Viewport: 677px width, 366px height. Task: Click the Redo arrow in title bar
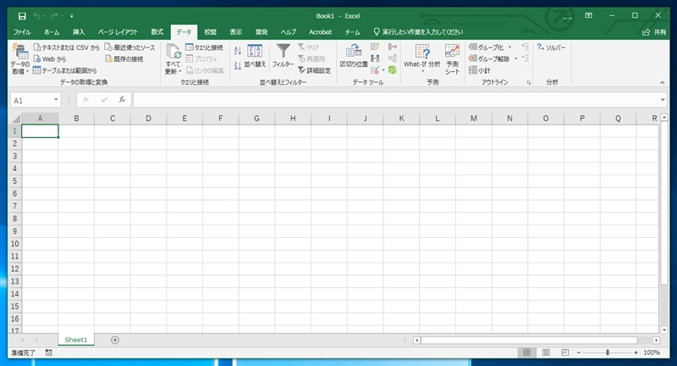pos(54,16)
